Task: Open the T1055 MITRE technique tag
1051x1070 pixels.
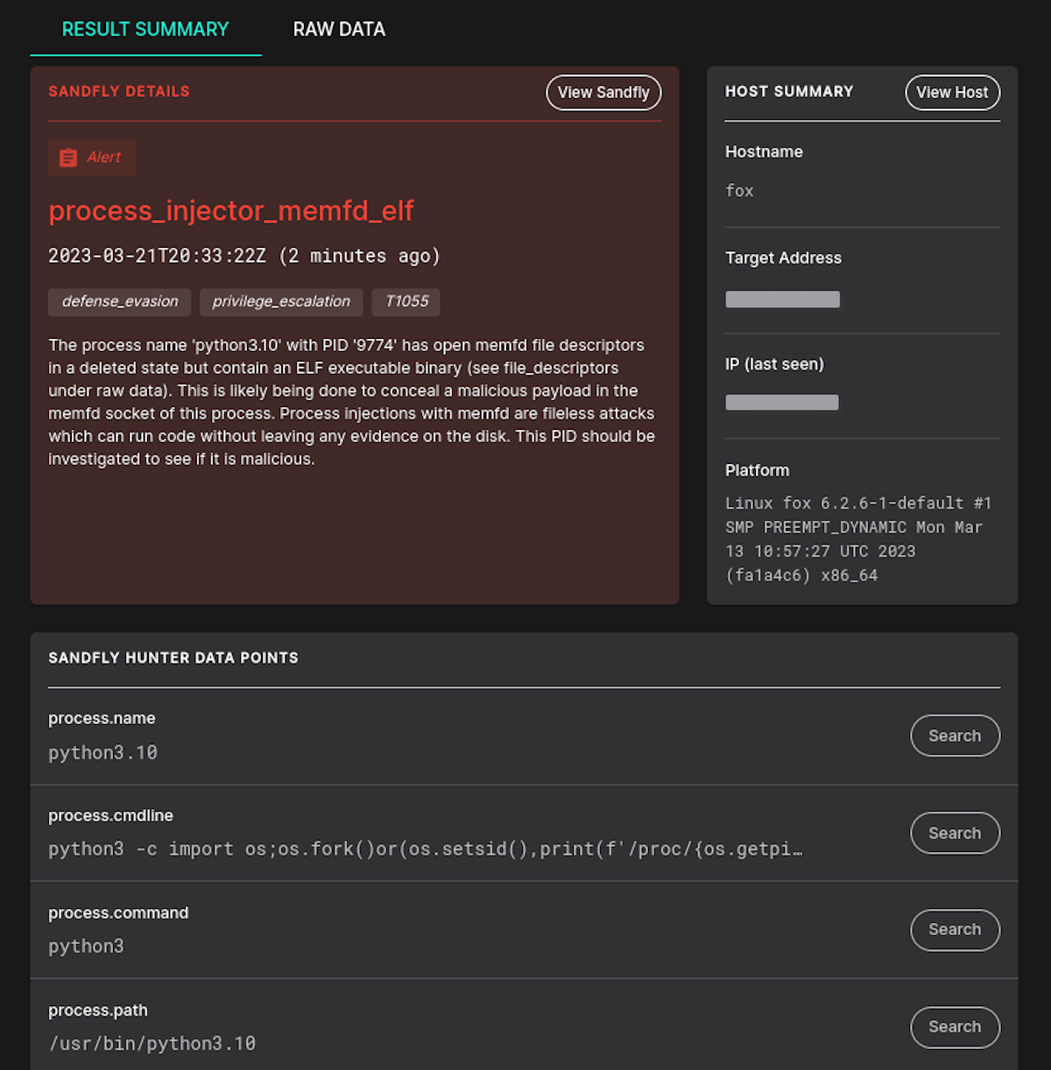Action: (406, 301)
